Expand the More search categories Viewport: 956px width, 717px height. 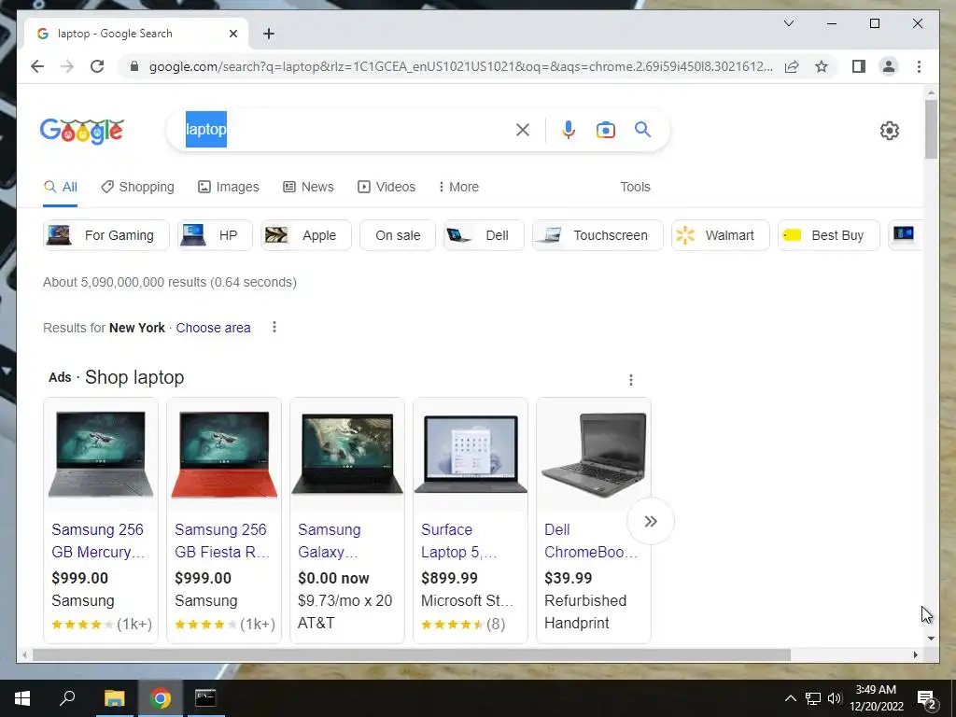tap(458, 187)
